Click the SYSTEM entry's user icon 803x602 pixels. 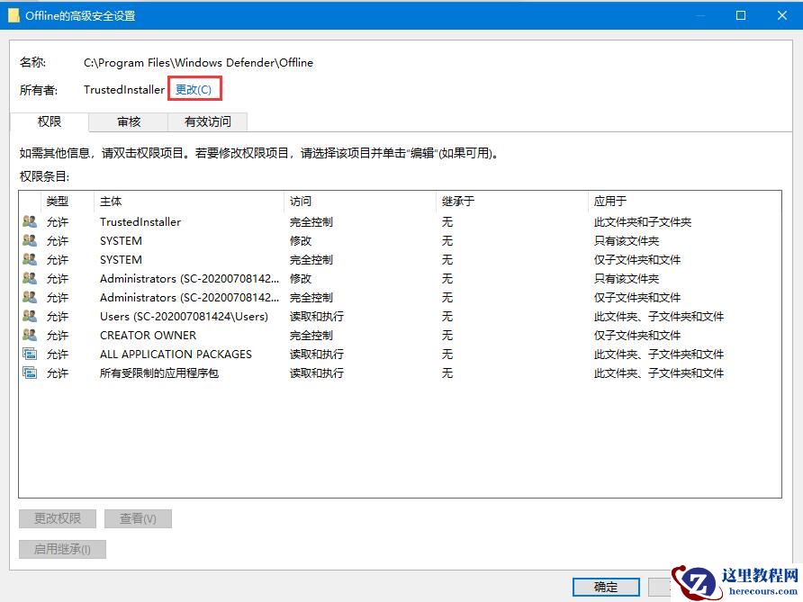click(x=30, y=240)
